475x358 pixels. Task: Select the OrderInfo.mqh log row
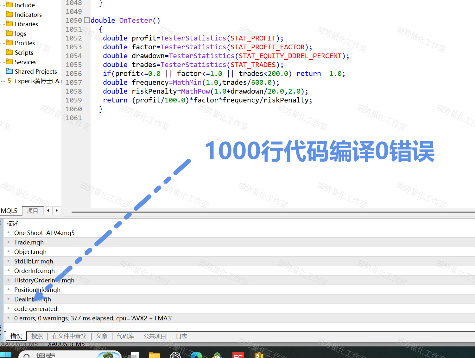click(x=239, y=271)
